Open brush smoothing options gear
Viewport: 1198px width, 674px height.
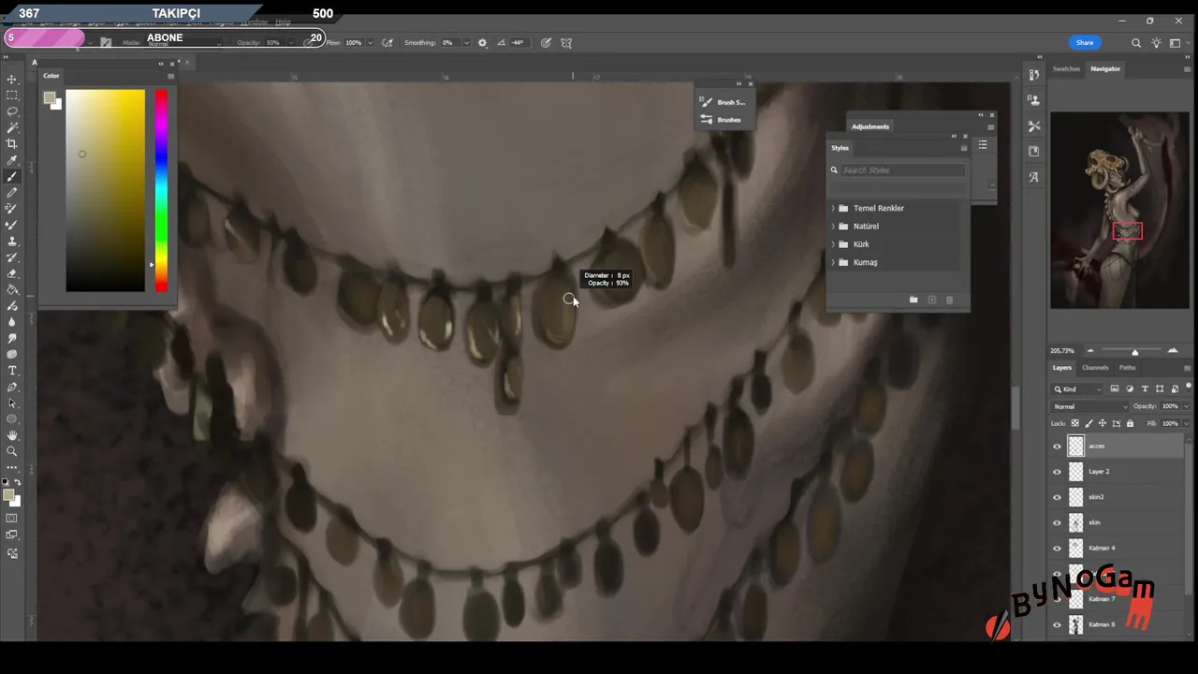[x=483, y=43]
